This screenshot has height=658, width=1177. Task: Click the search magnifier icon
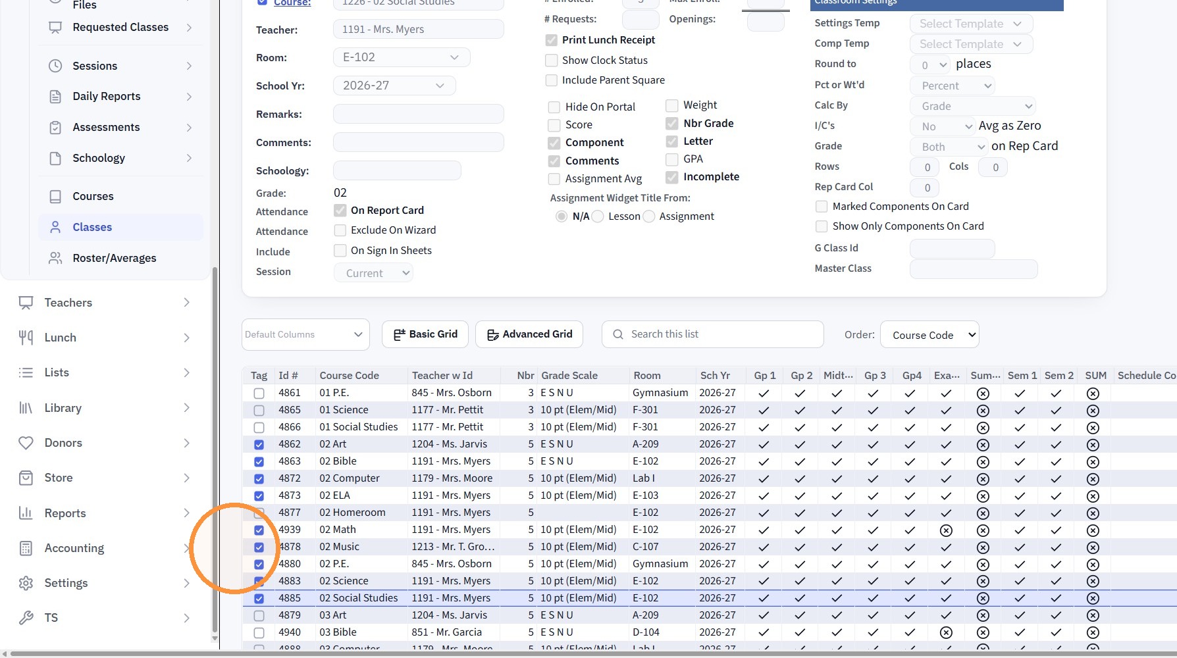[617, 334]
